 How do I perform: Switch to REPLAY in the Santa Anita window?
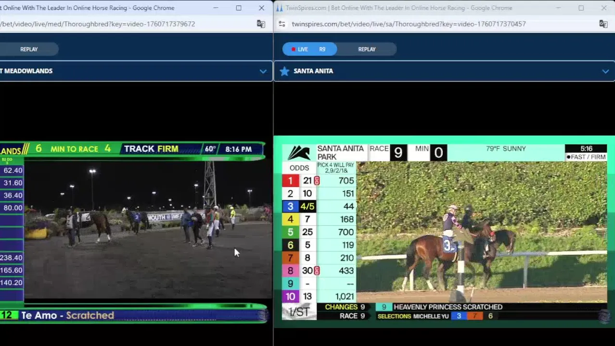[x=367, y=49]
